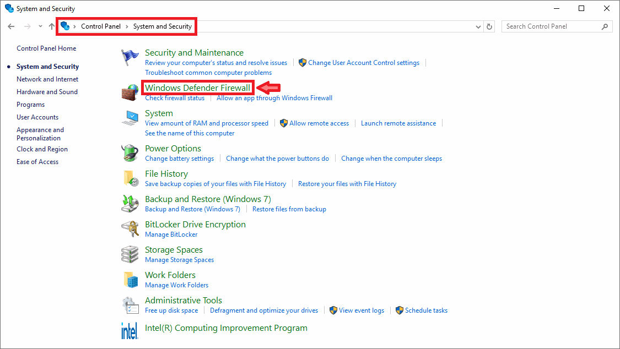Go up one level with Up arrow
This screenshot has height=349, width=620.
pos(52,26)
